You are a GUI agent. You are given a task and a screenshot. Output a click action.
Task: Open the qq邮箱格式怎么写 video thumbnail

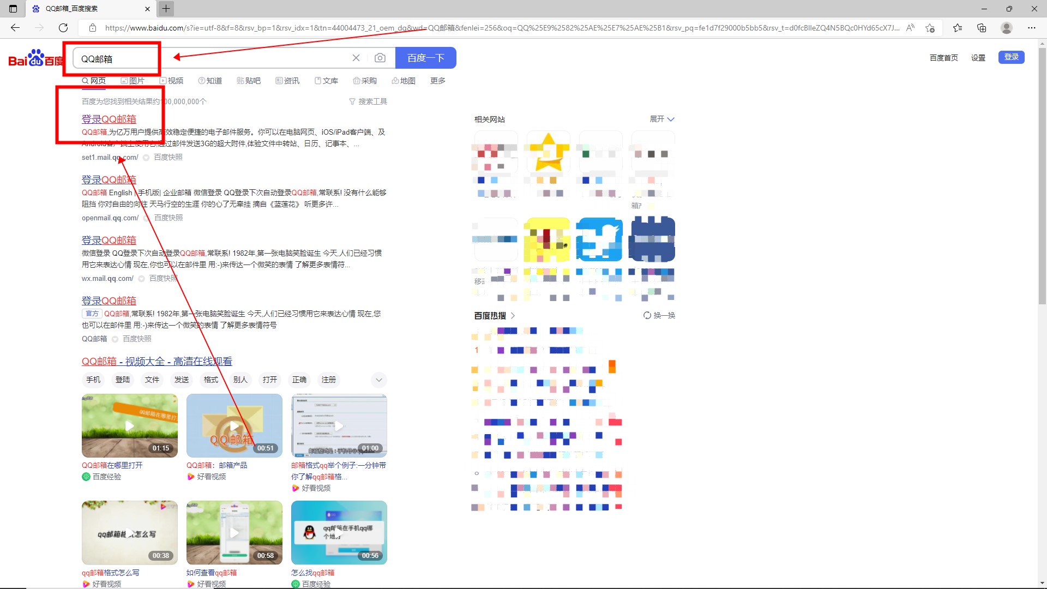pos(130,533)
